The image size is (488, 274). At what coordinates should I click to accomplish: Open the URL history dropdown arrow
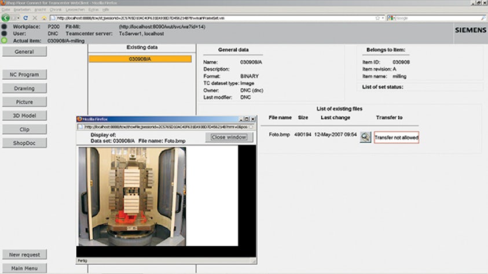(x=383, y=18)
